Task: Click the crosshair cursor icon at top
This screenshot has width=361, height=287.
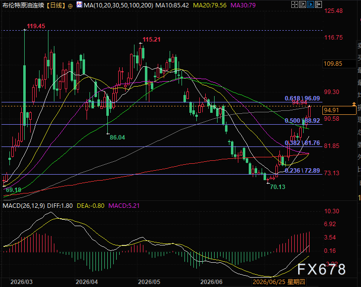Action: [294, 4]
